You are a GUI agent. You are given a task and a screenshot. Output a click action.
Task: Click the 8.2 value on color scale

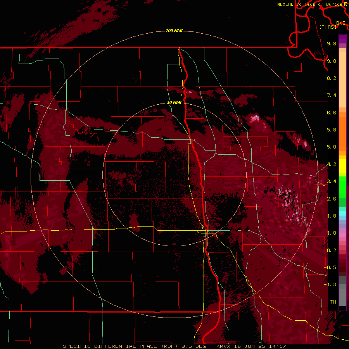tap(332, 78)
